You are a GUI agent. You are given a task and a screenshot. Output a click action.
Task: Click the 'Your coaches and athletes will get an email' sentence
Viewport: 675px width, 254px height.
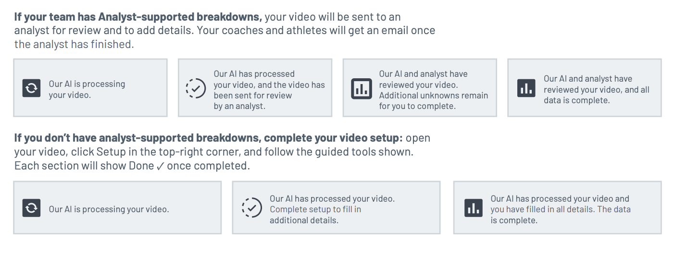tap(316, 30)
